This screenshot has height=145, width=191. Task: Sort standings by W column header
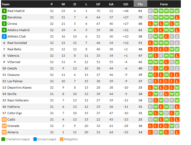click(x=63, y=4)
